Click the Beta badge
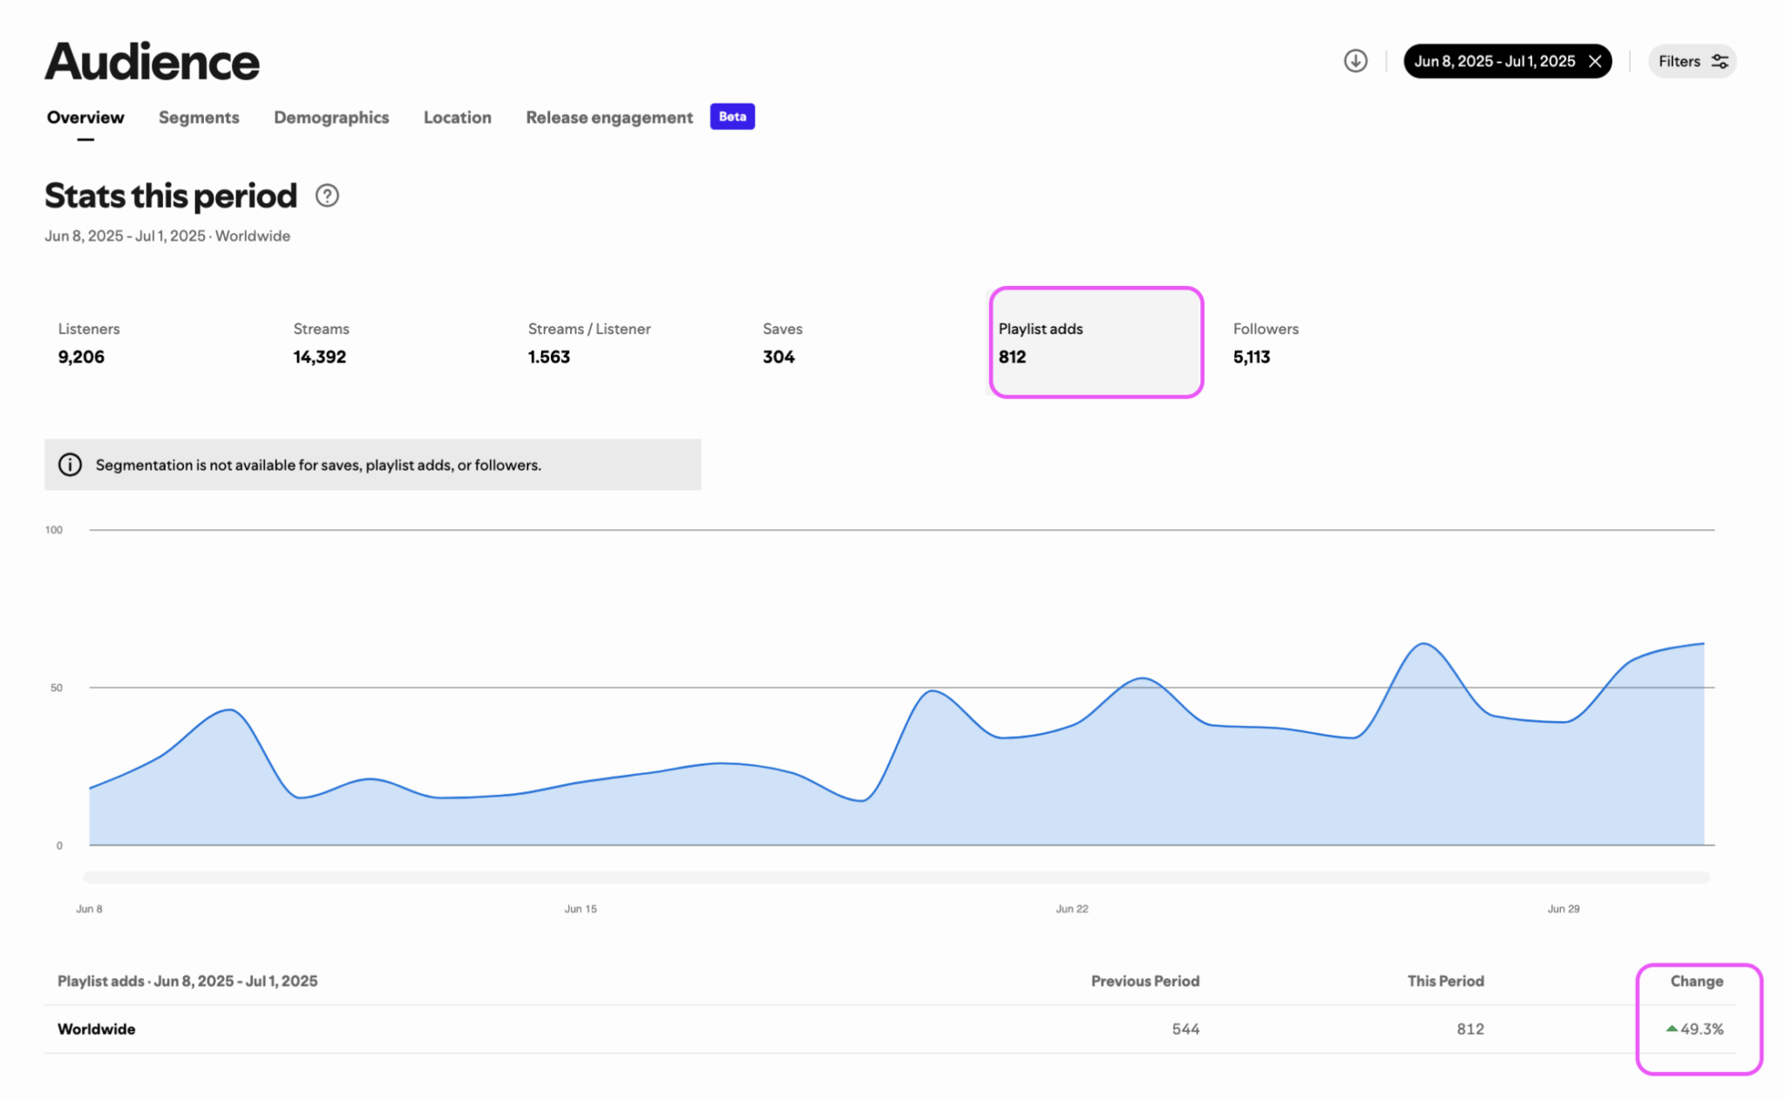This screenshot has height=1100, width=1785. [732, 116]
